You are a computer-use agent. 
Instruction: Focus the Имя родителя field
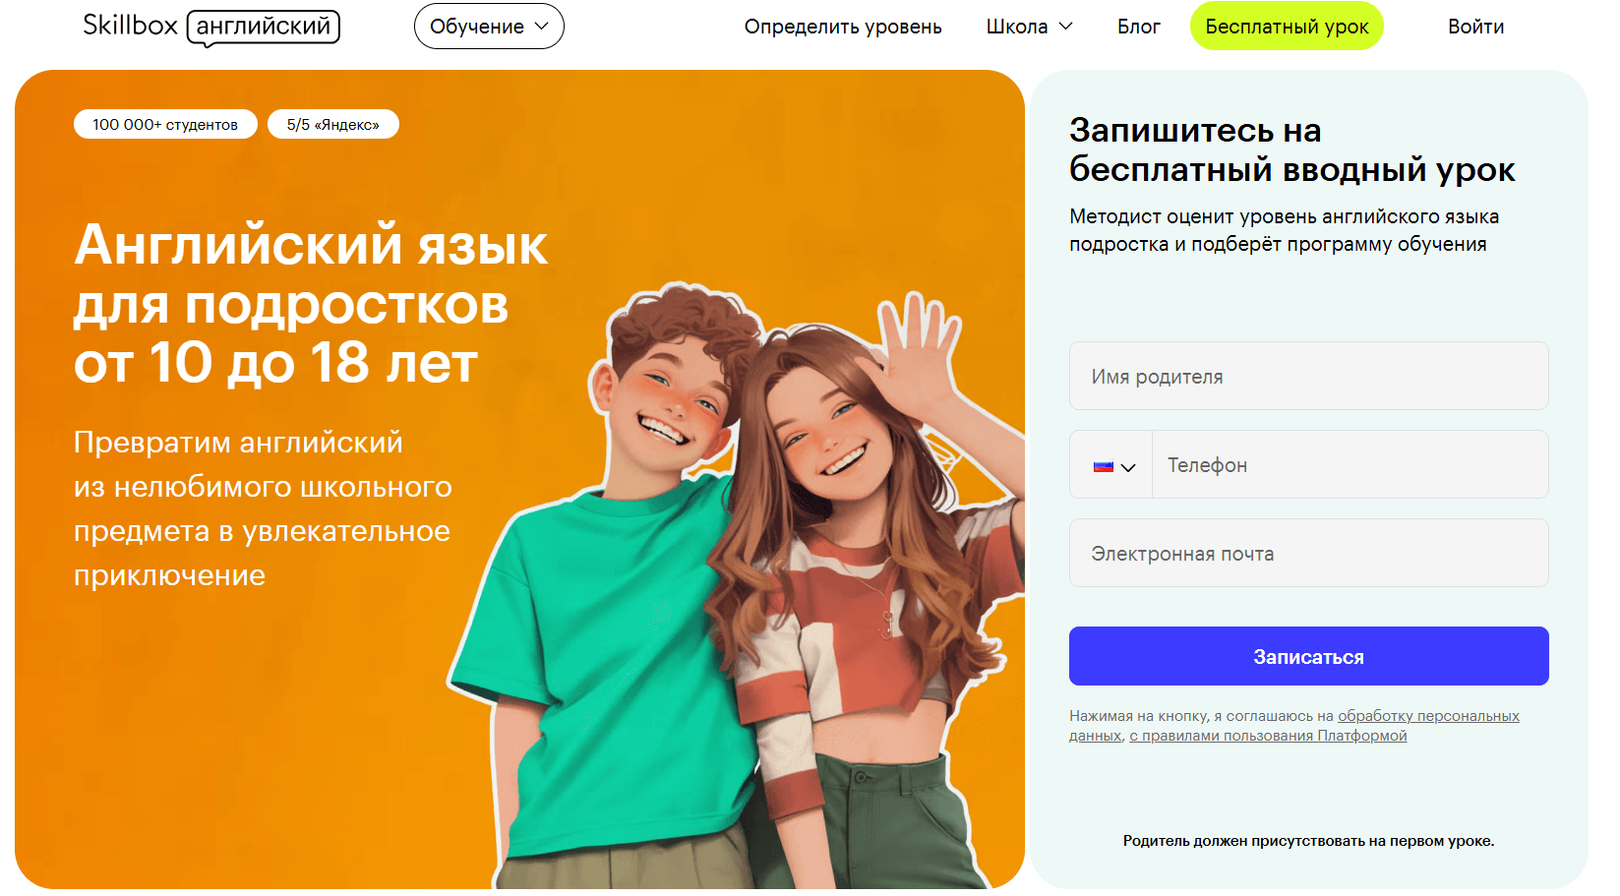coord(1308,376)
